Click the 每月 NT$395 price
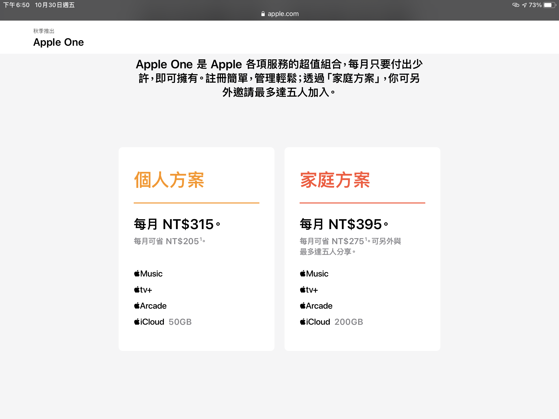This screenshot has width=559, height=419. pyautogui.click(x=344, y=224)
